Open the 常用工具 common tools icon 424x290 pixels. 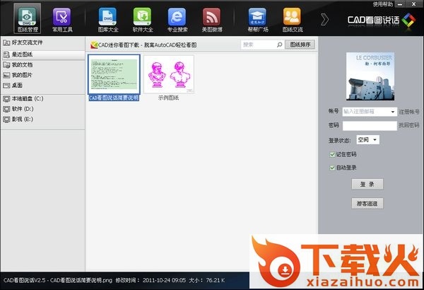coord(62,20)
